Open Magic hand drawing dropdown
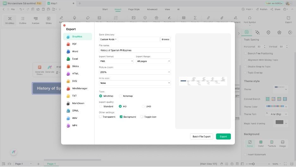The image size is (296, 167). (x=281, y=123)
